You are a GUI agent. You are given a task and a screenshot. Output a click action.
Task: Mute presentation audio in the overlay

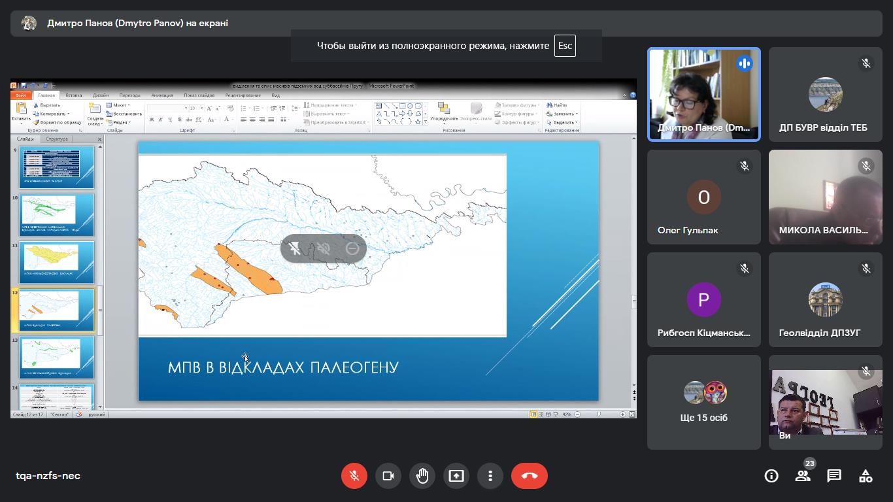click(x=324, y=248)
